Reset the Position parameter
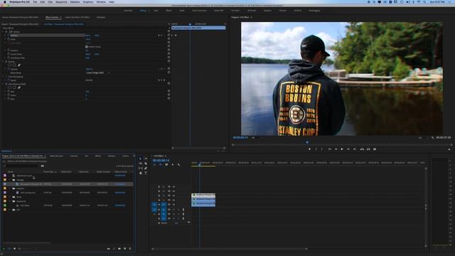 click(x=168, y=36)
